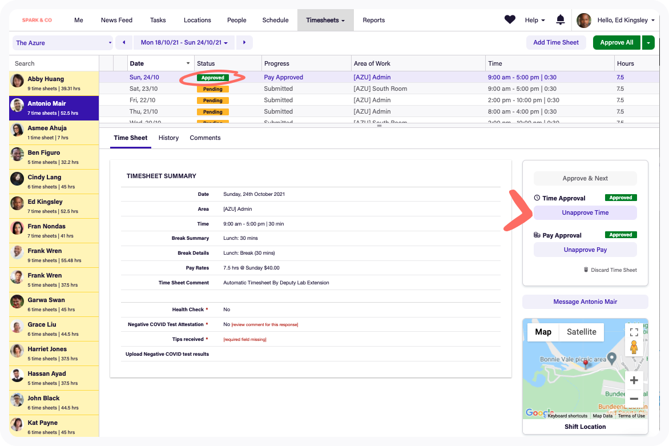Select Hassan Ayad in employee list

pos(54,378)
